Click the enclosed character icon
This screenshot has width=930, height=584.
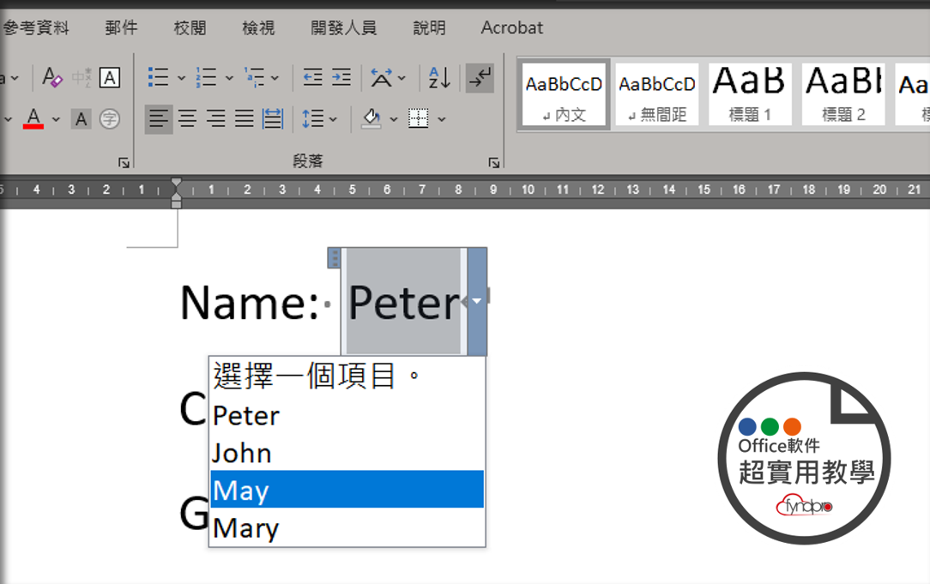[110, 119]
